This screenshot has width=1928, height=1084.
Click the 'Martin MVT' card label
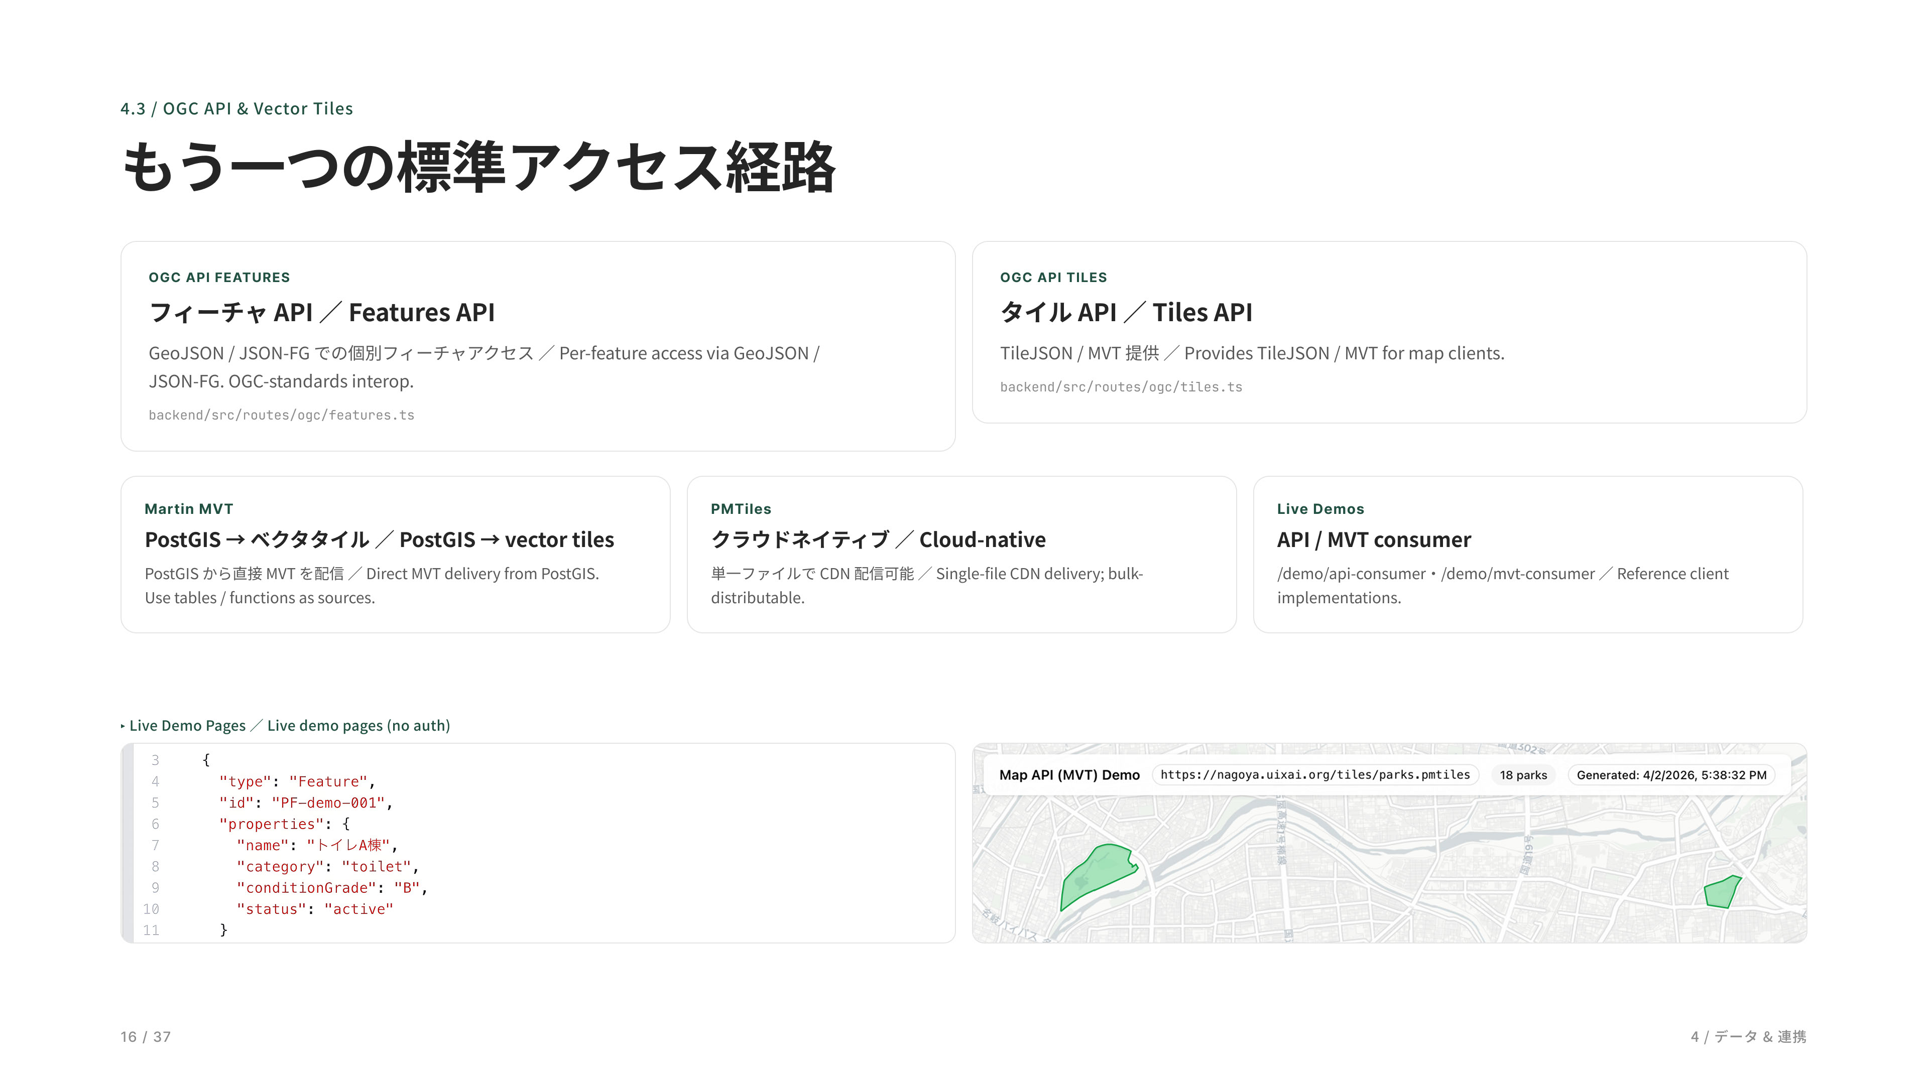point(189,509)
